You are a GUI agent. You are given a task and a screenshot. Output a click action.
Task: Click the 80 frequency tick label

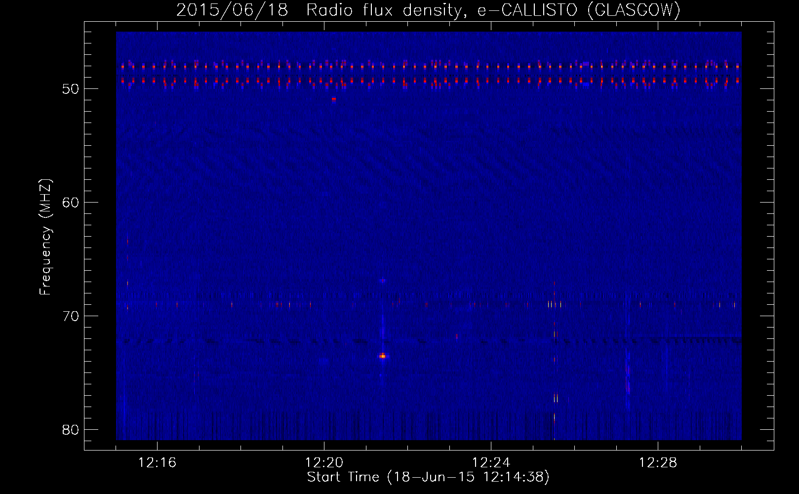(71, 430)
